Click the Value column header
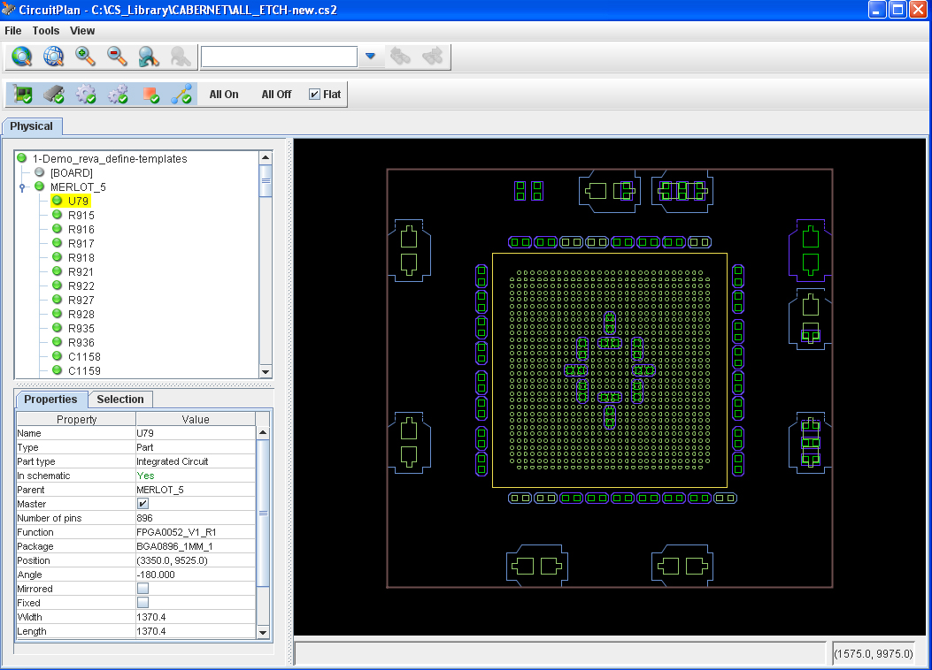Image resolution: width=932 pixels, height=670 pixels. [196, 420]
